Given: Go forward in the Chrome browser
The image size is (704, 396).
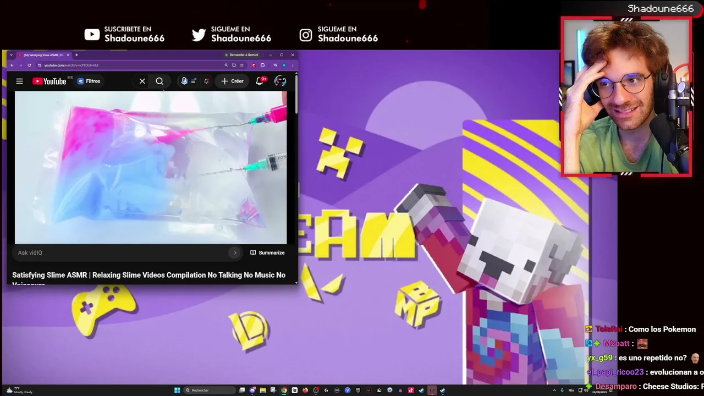Looking at the screenshot, I should [20, 65].
